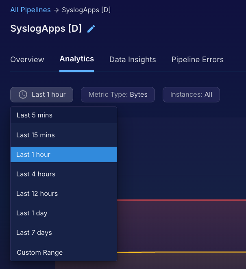
Task: Collapse the Last 1 hour time range dropdown button
Action: point(41,94)
